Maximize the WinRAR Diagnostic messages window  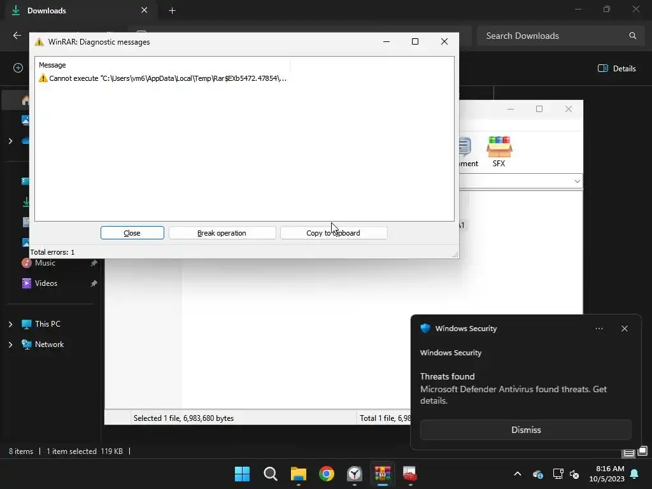coord(415,41)
